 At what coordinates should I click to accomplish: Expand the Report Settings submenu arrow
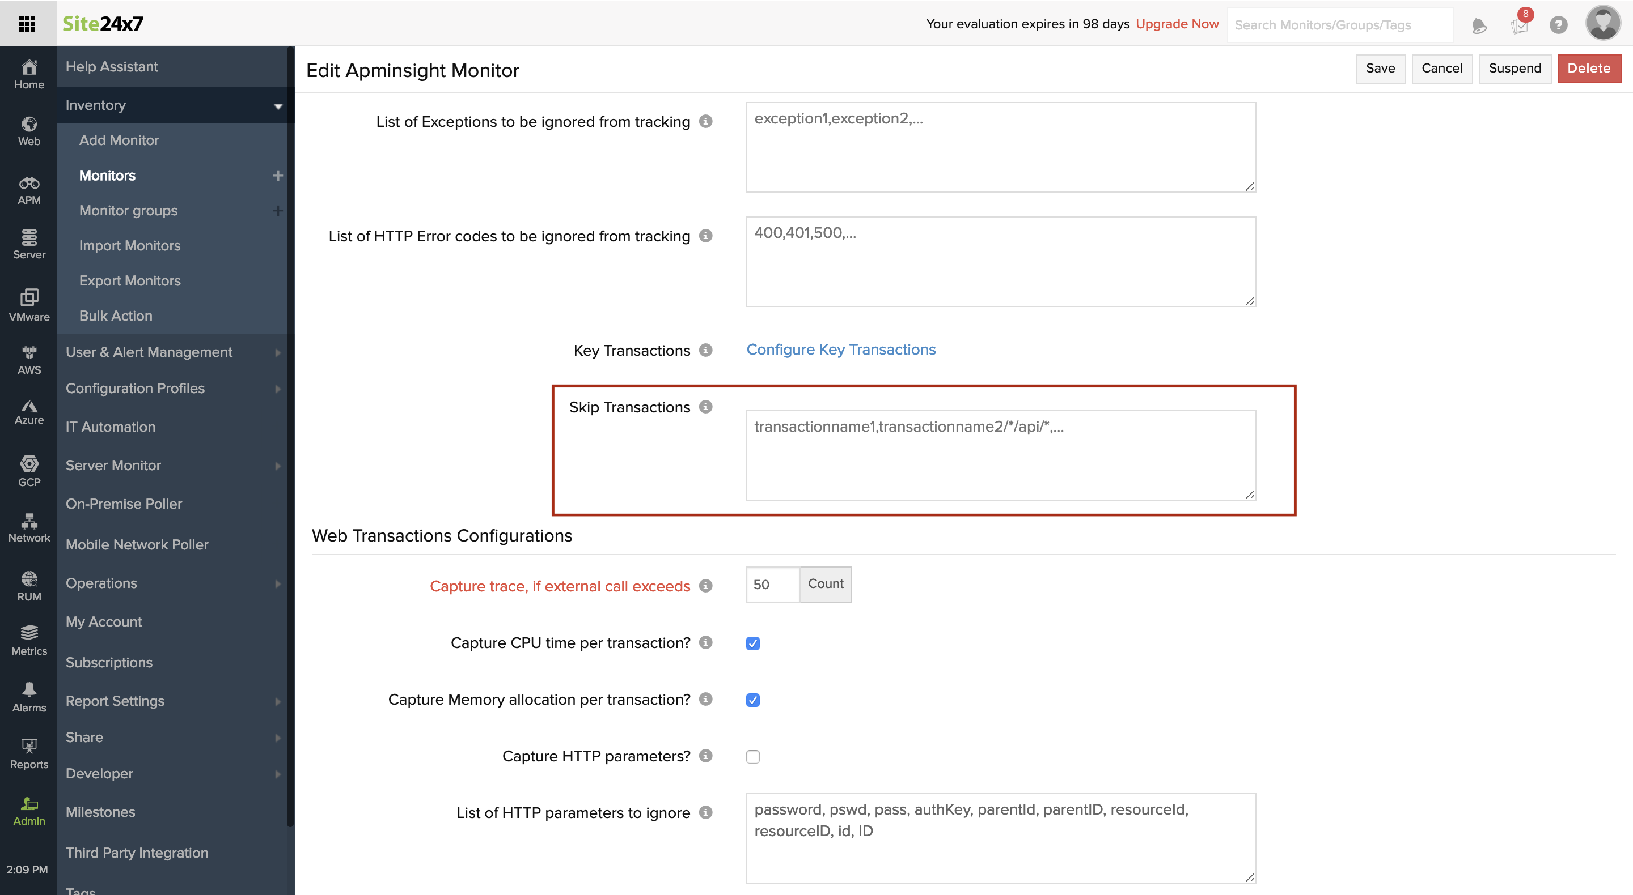278,701
